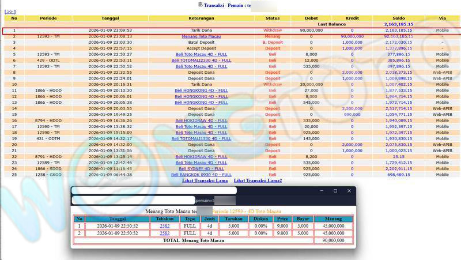Open the Beli BANGKOK 0930 4D - FULL link

pos(201,175)
